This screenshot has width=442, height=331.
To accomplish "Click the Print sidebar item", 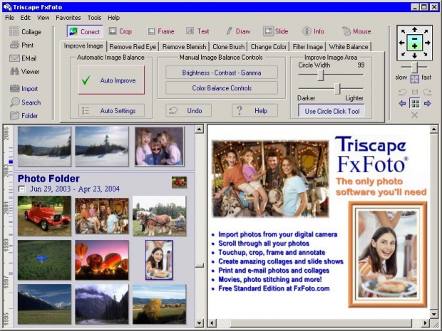I will 22,45.
